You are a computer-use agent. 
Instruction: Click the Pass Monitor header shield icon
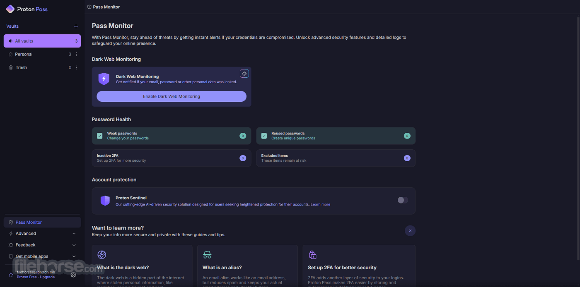point(89,7)
